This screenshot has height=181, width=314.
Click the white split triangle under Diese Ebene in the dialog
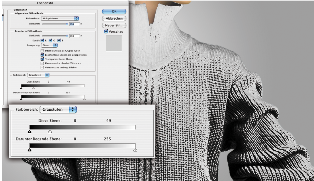(x=33, y=88)
